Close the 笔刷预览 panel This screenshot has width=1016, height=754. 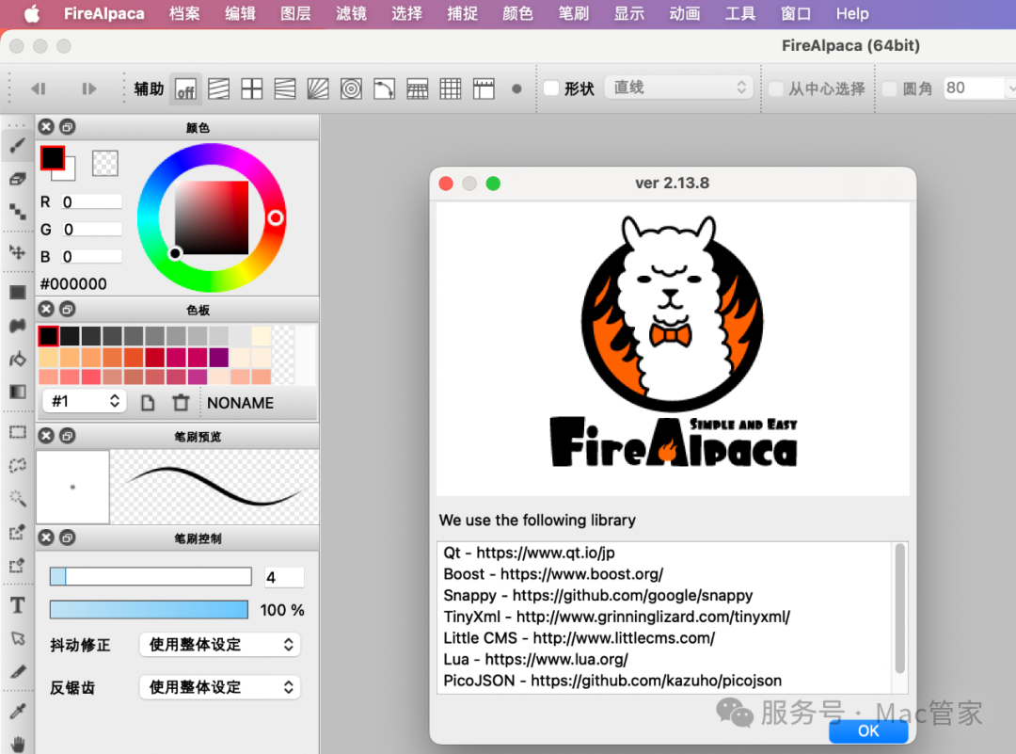pos(46,436)
